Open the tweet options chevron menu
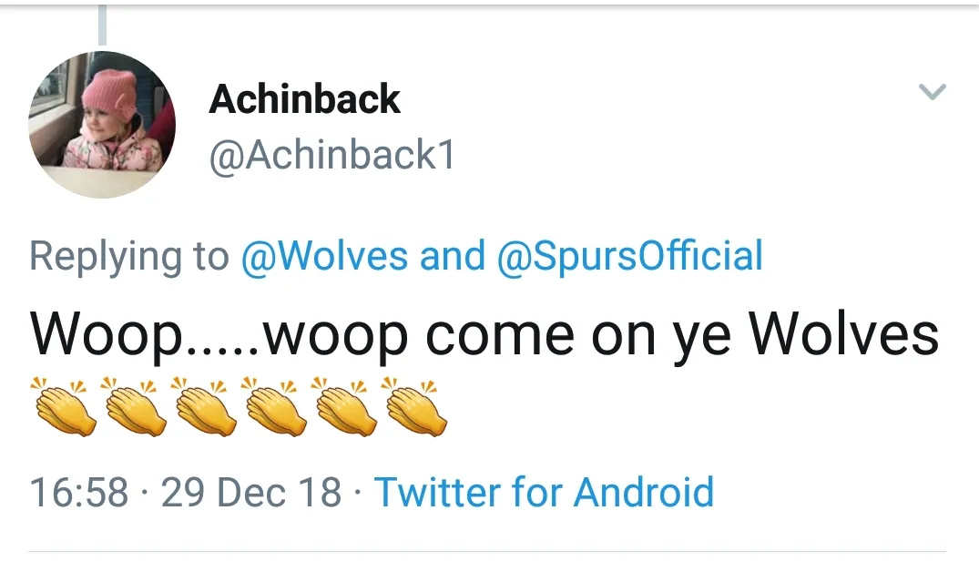 (x=933, y=91)
